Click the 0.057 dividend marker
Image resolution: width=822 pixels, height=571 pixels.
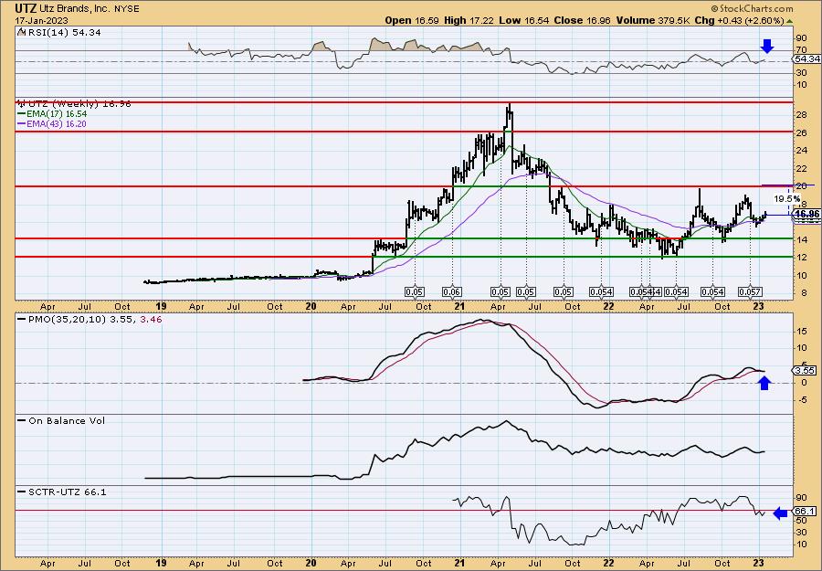coord(750,292)
